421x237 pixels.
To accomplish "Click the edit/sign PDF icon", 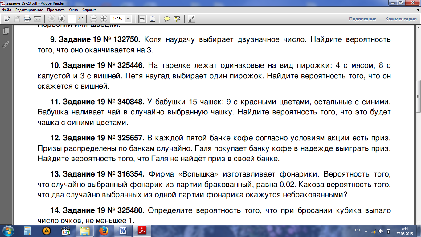I will tap(7, 19).
